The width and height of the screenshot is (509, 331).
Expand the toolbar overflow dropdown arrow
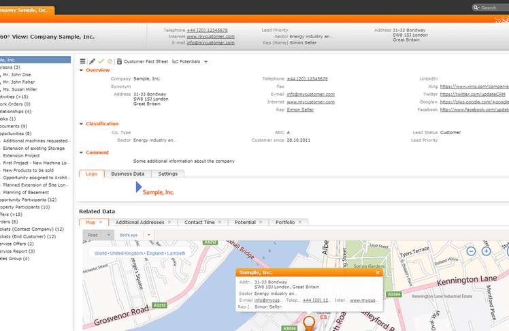[206, 61]
